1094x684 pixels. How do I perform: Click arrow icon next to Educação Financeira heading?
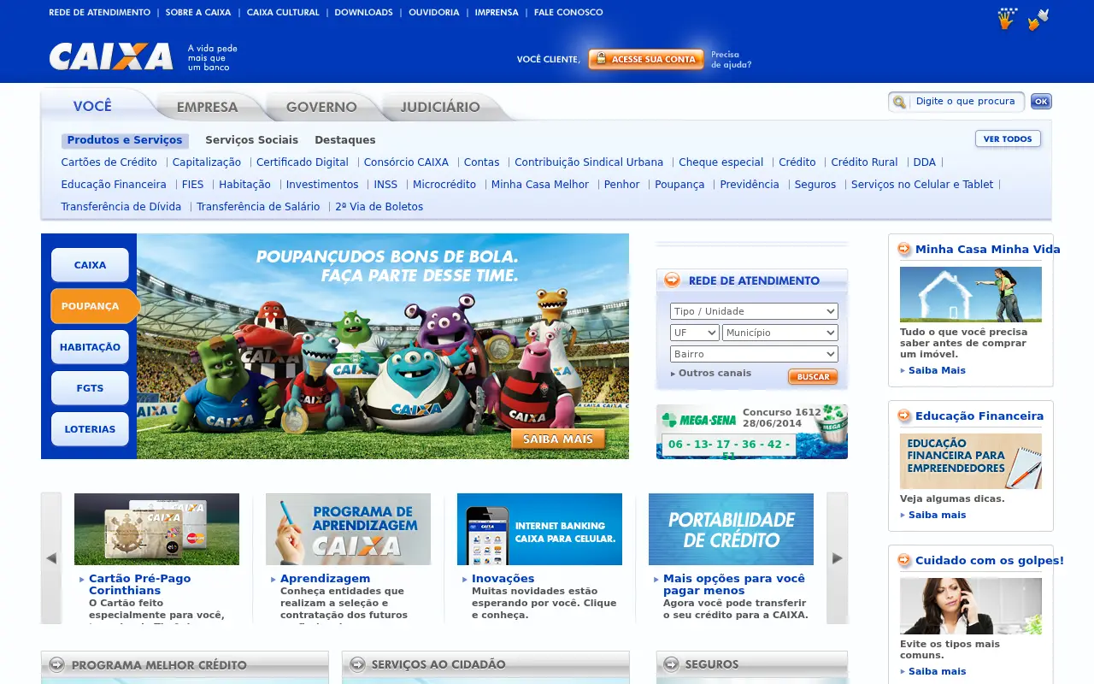click(904, 416)
